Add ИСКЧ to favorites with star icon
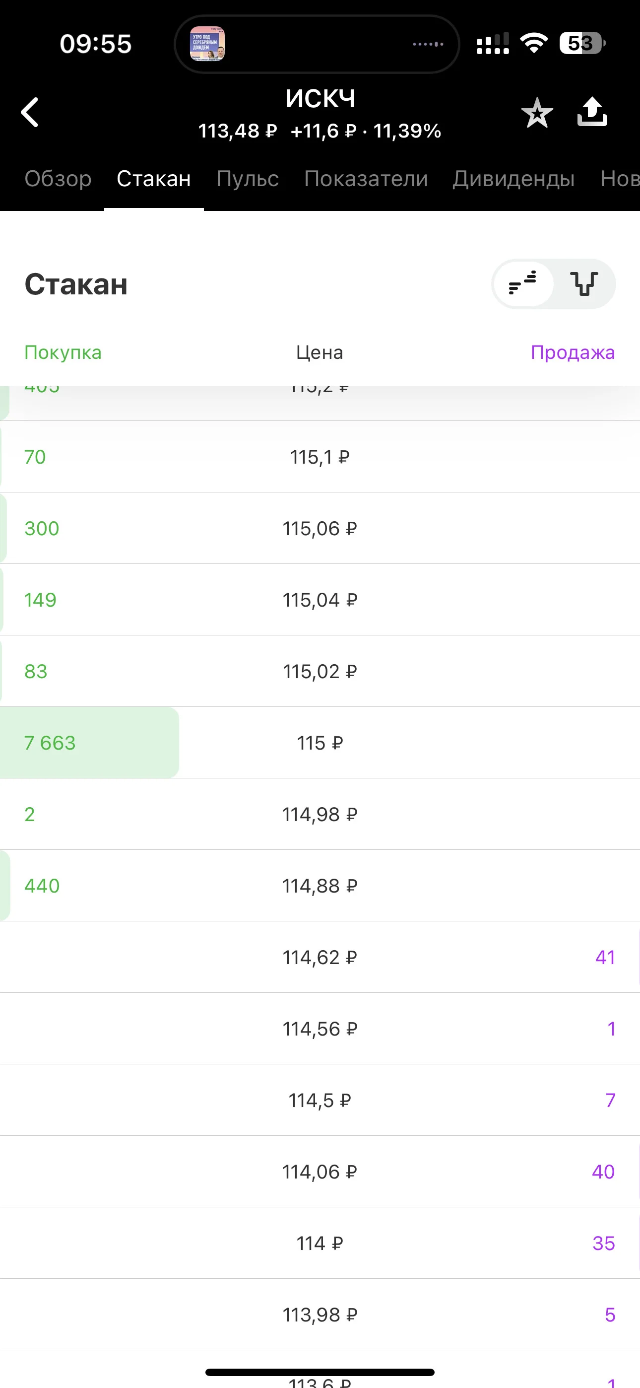 tap(537, 113)
